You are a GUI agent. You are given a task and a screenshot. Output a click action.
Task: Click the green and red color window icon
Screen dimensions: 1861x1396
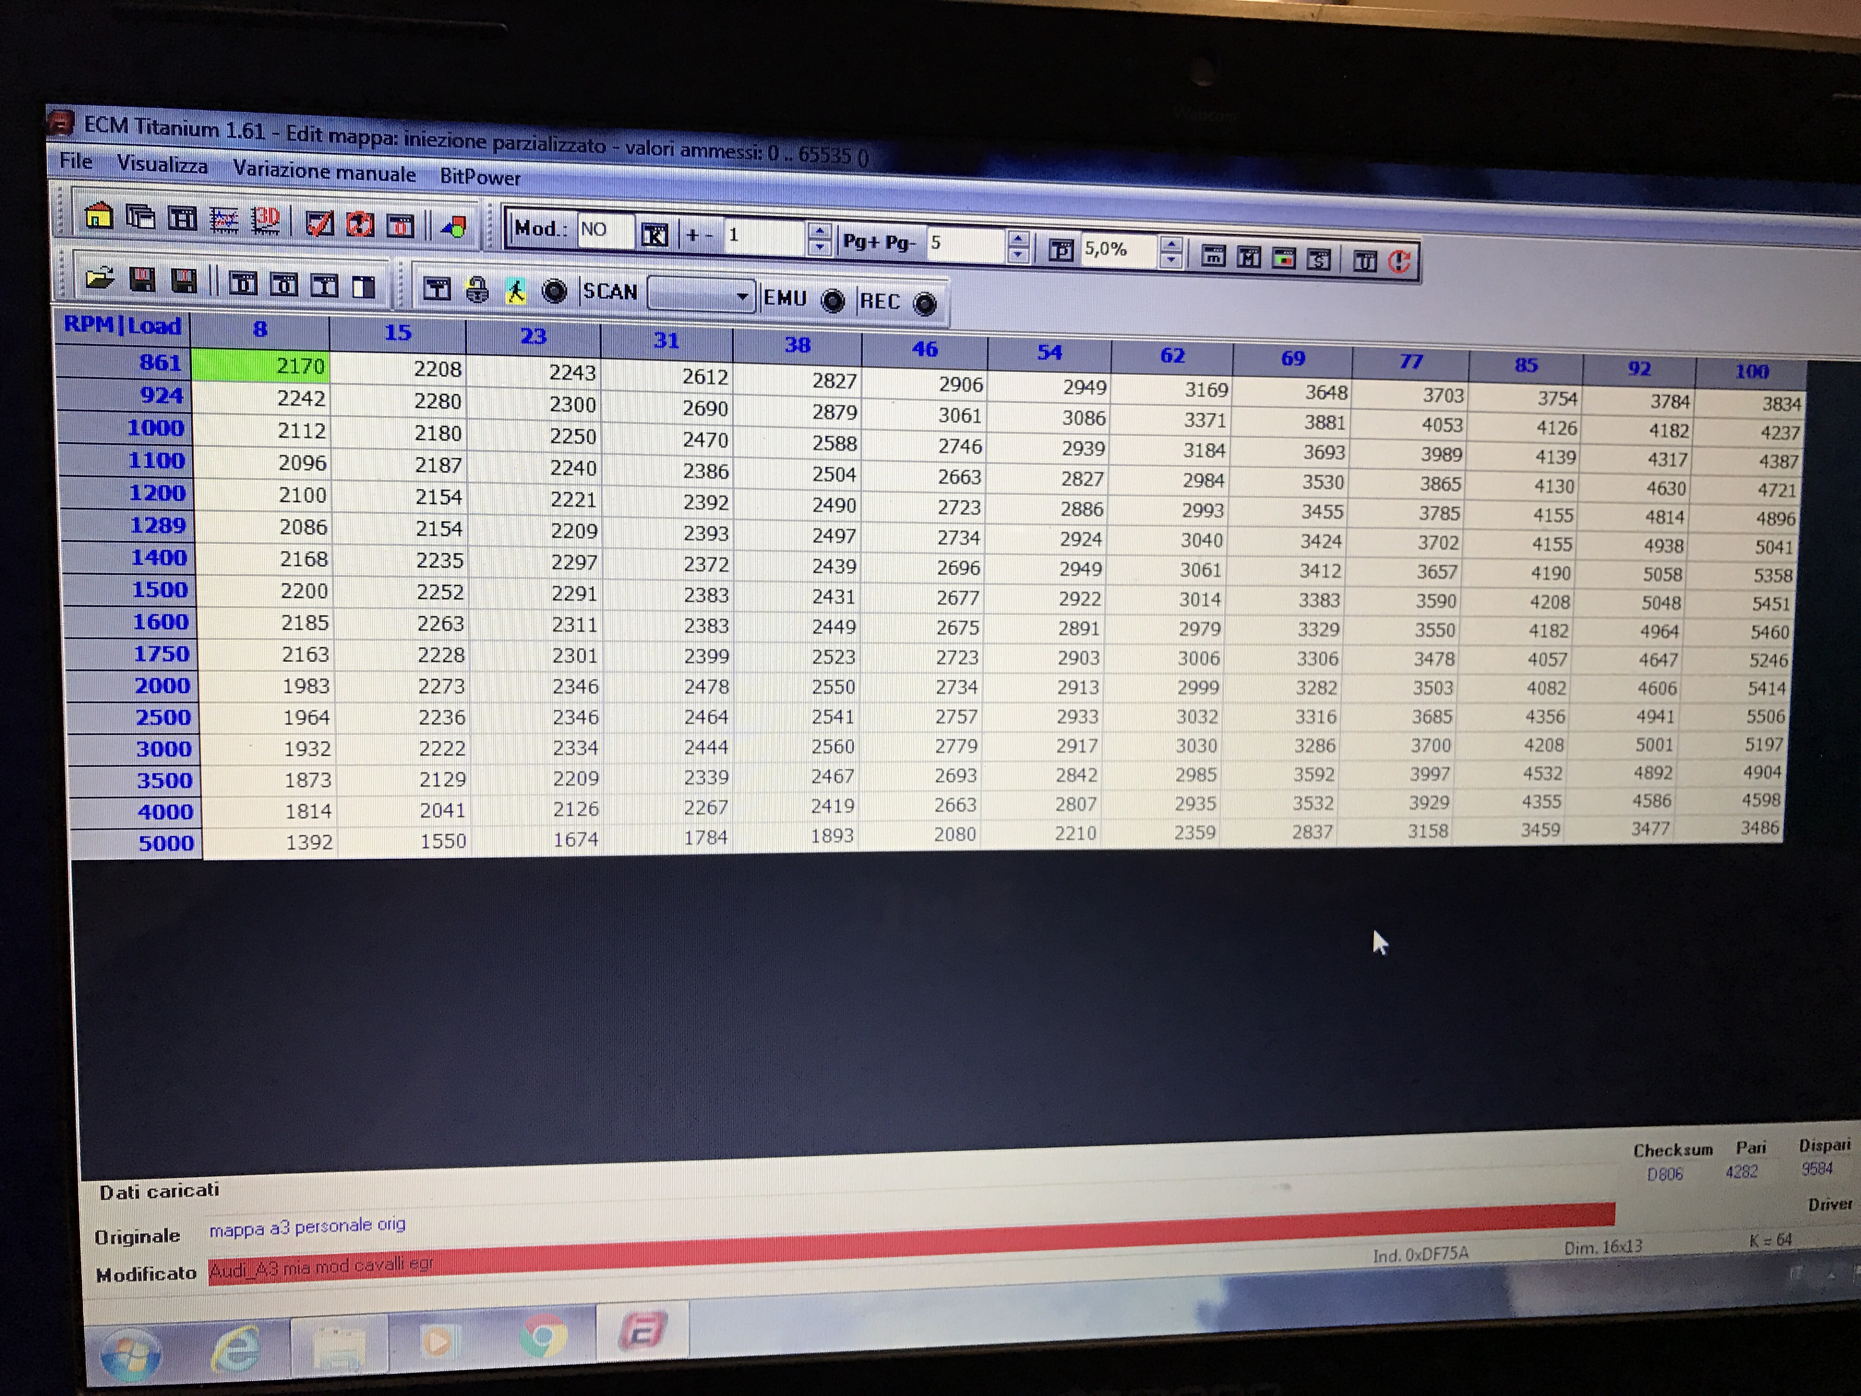click(1284, 259)
